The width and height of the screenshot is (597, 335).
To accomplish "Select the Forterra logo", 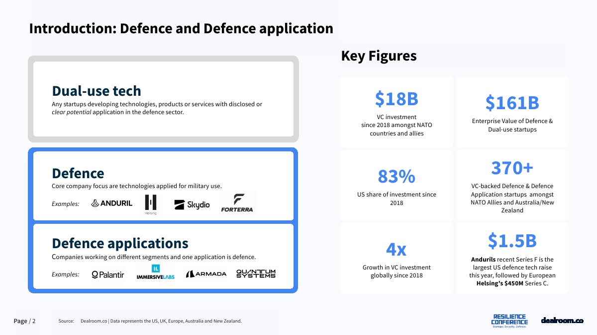I will [x=237, y=203].
